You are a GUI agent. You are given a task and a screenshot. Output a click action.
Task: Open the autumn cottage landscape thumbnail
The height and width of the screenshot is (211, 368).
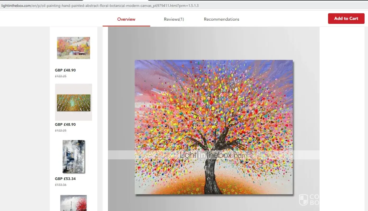(x=74, y=48)
